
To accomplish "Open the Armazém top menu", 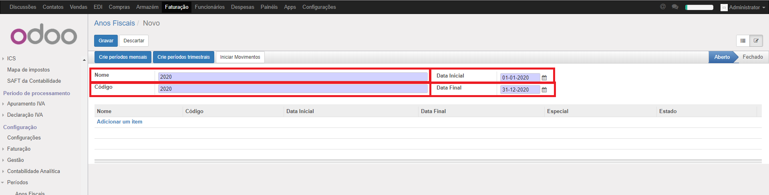I will click(147, 7).
